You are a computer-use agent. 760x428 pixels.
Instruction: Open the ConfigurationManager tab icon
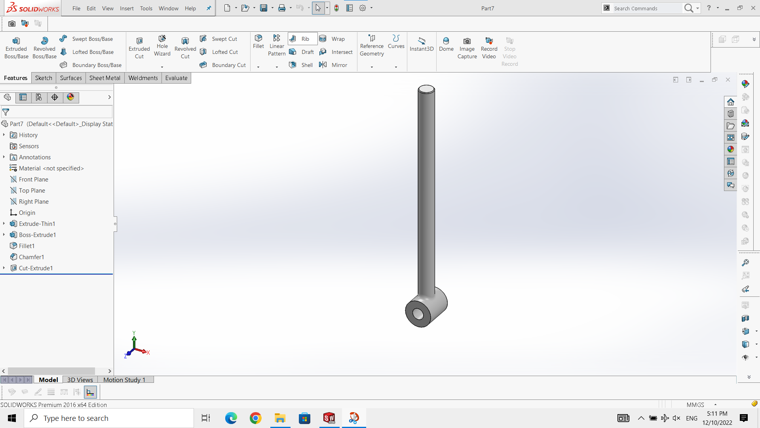point(39,97)
